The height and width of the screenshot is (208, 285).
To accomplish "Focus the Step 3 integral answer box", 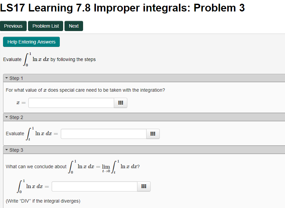I will [x=94, y=186].
